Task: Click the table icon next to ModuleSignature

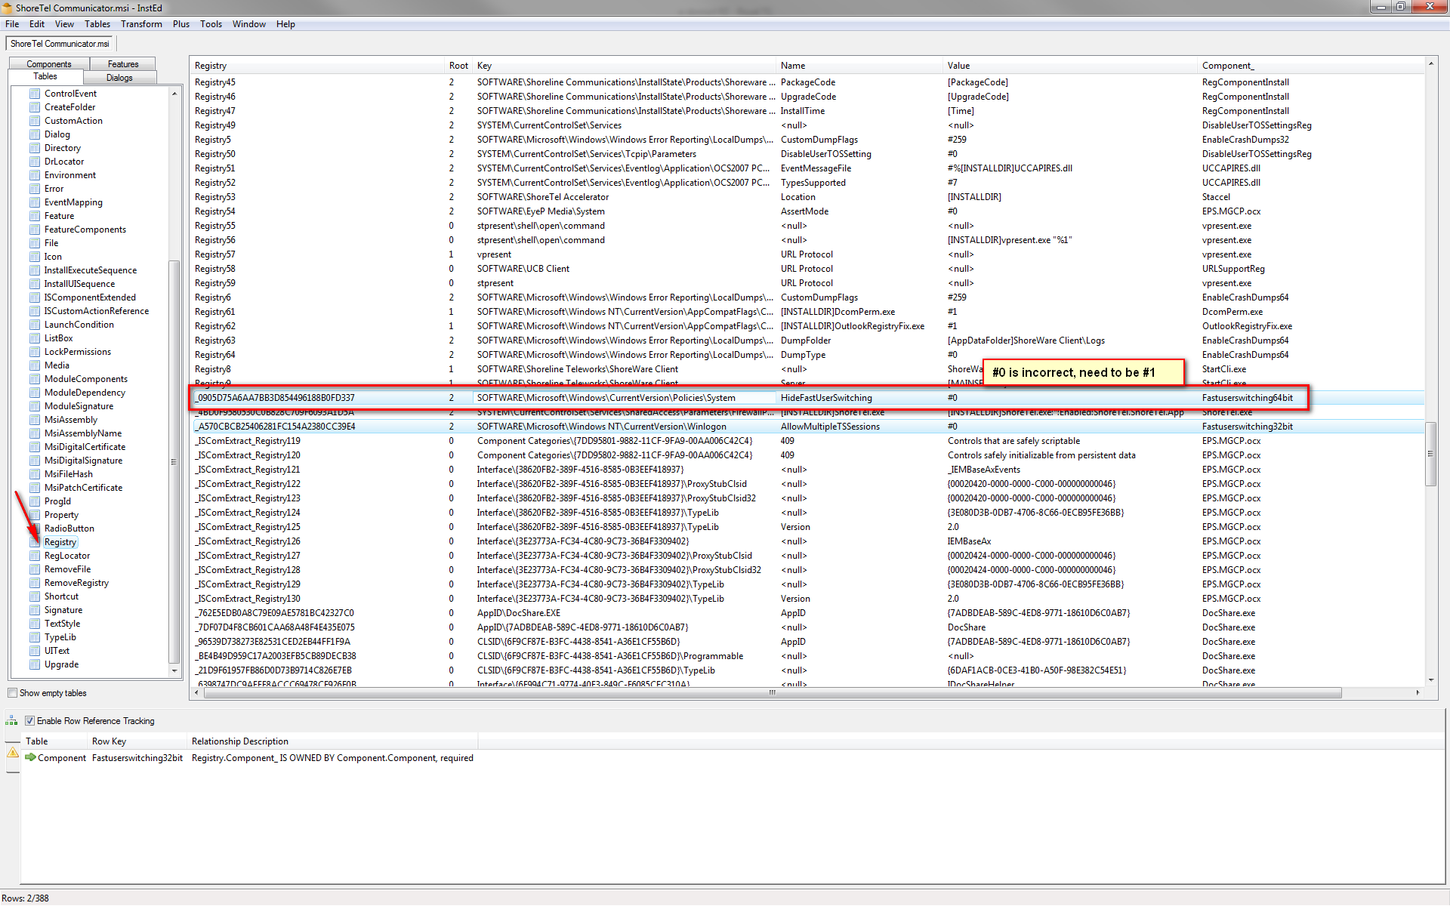Action: point(35,406)
